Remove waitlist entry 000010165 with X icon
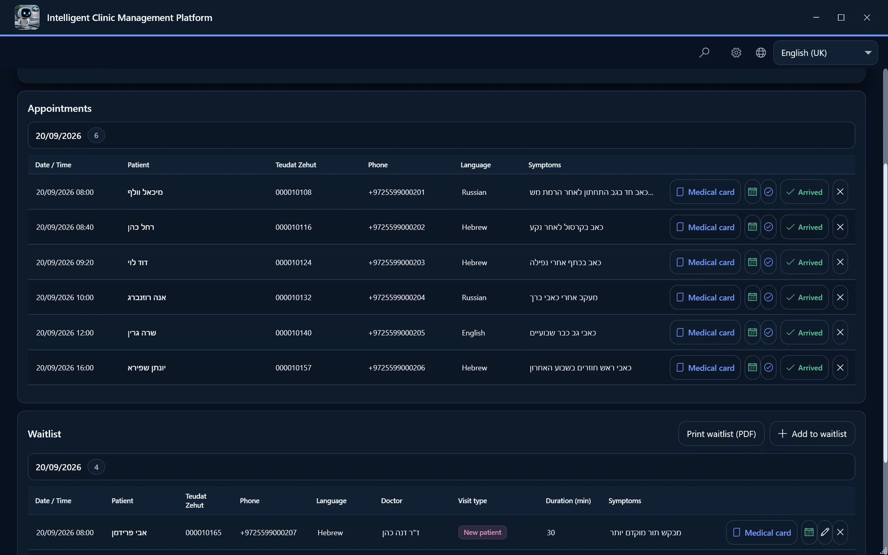The height and width of the screenshot is (555, 888). click(840, 532)
